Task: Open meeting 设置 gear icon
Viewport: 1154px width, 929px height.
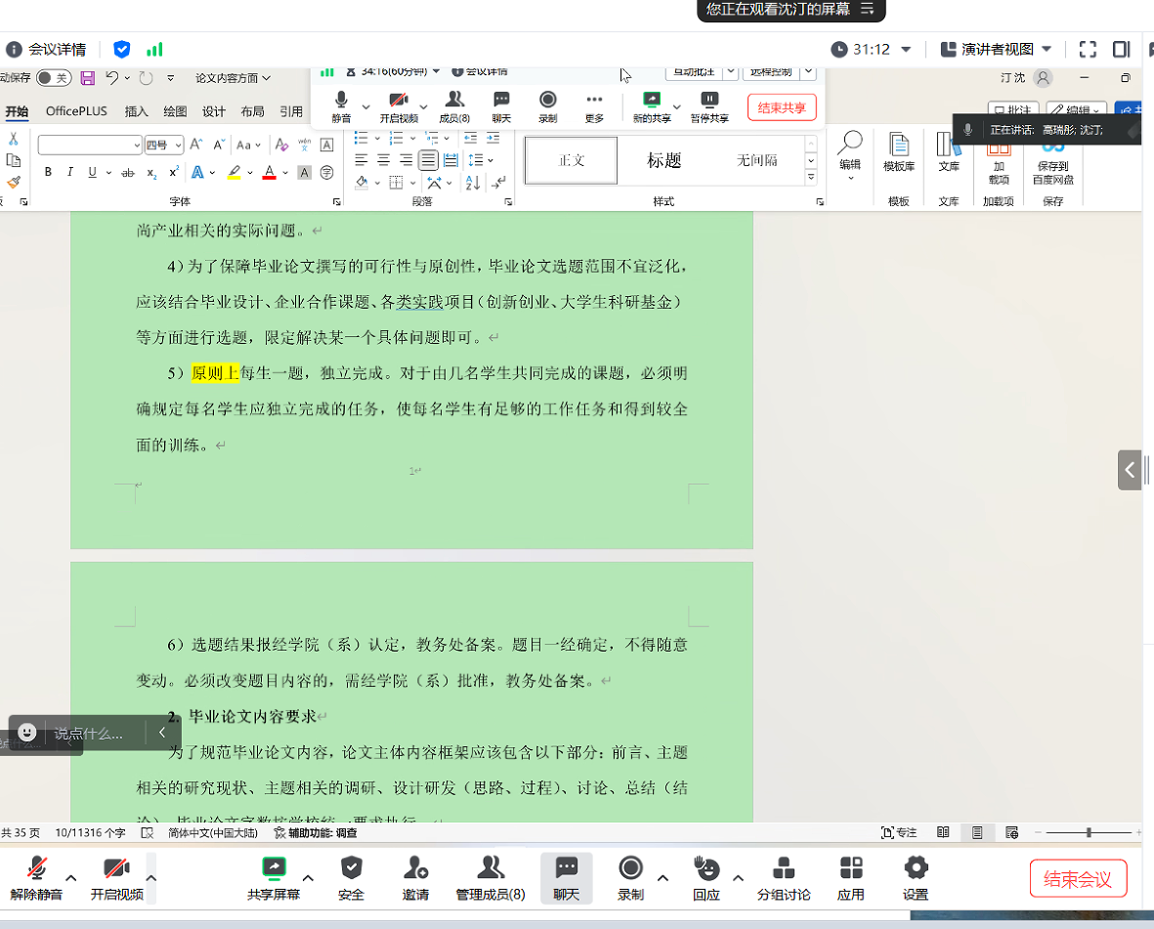Action: pos(916,868)
